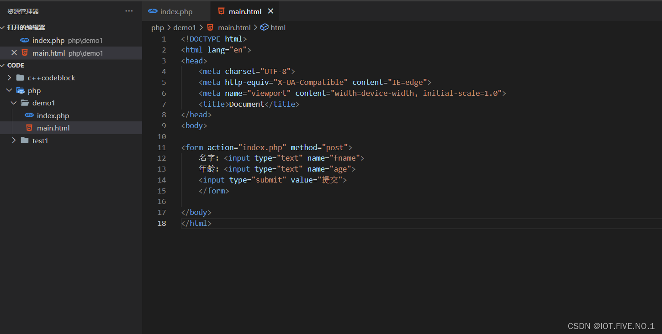Click line number 14 in the editor gutter
Screen dimensions: 662x334
coord(162,180)
